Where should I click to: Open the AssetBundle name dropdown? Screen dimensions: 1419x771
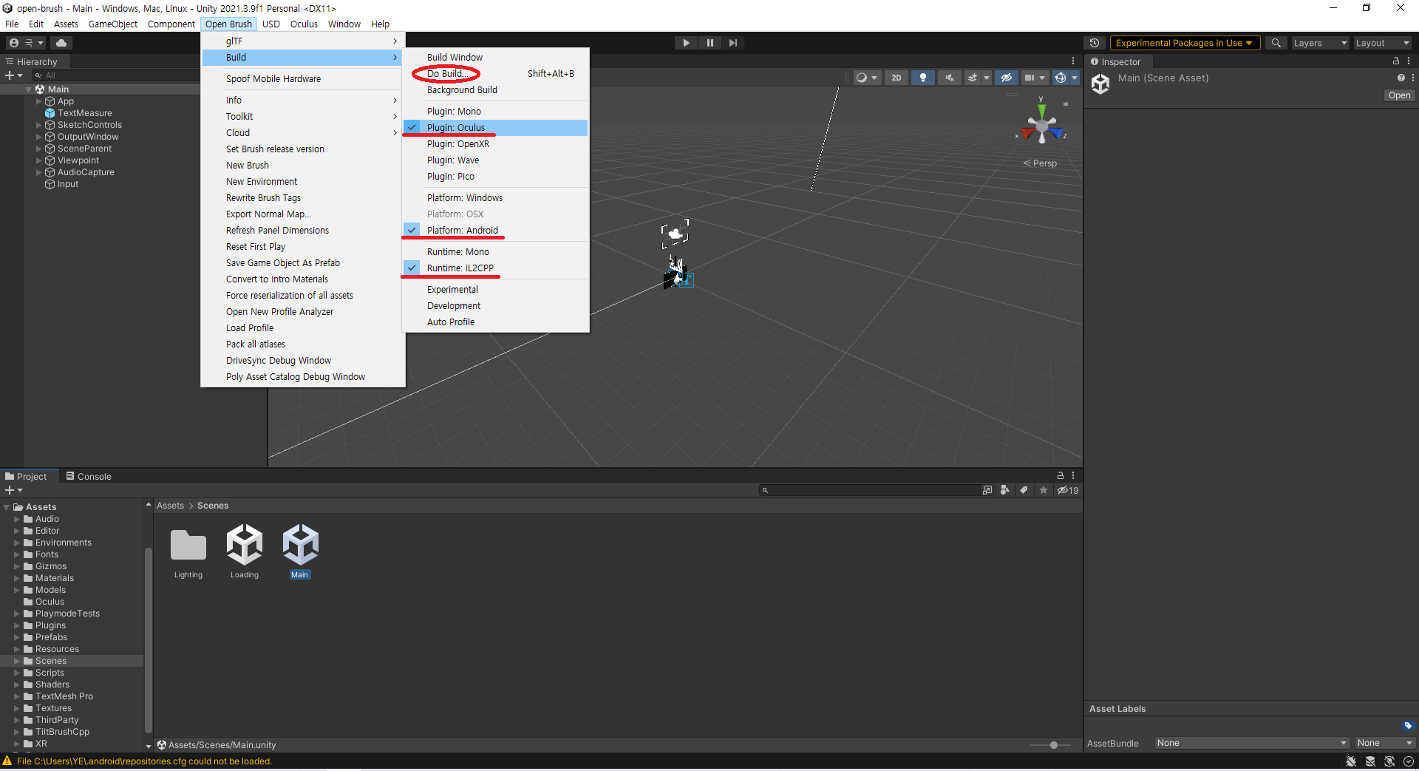(x=1252, y=743)
